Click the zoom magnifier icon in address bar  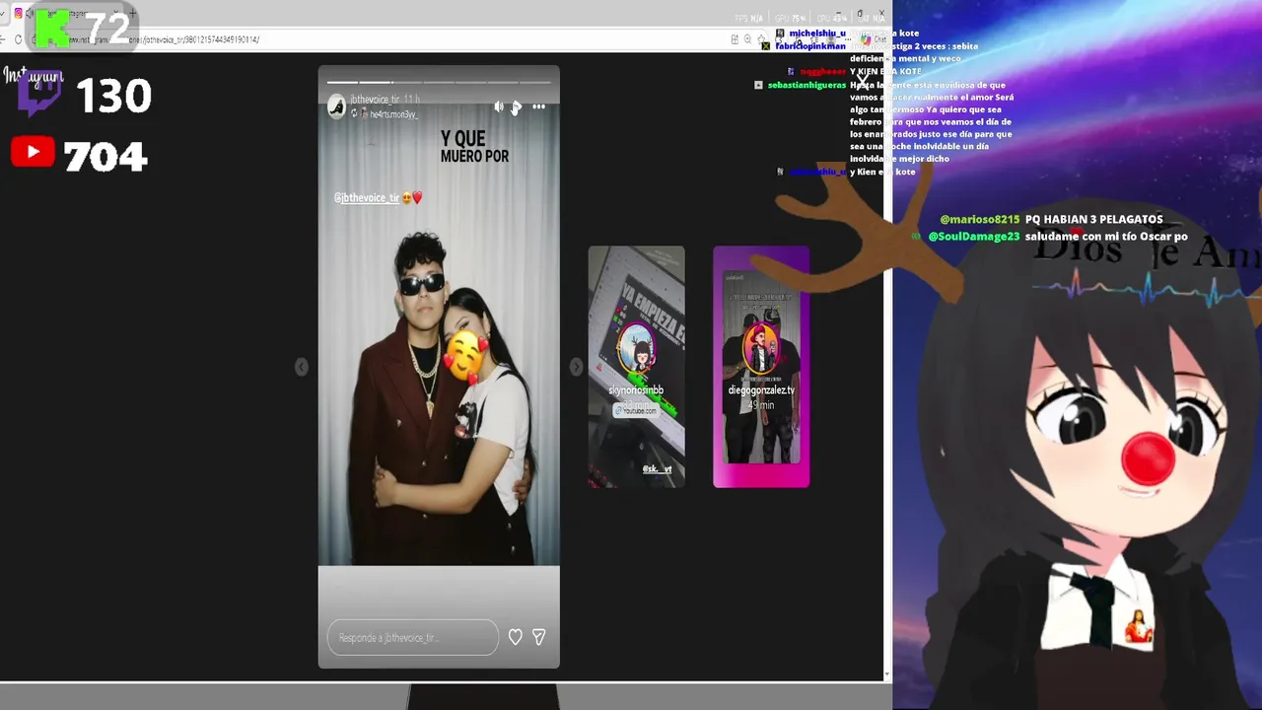click(747, 39)
